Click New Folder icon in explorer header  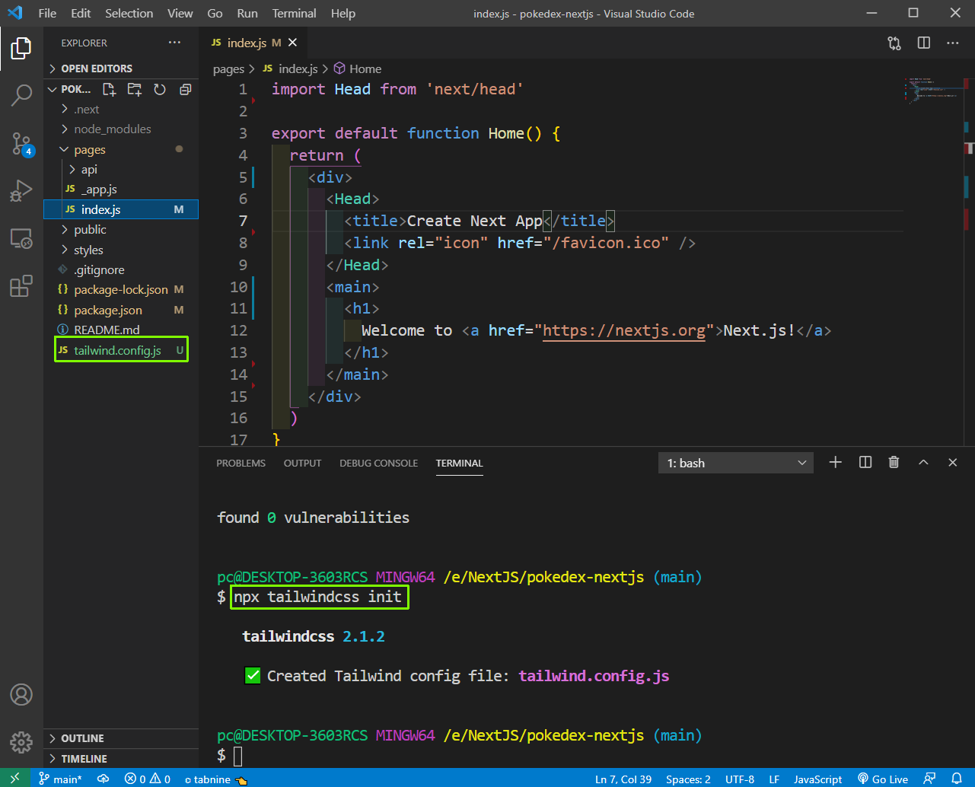[x=135, y=89]
